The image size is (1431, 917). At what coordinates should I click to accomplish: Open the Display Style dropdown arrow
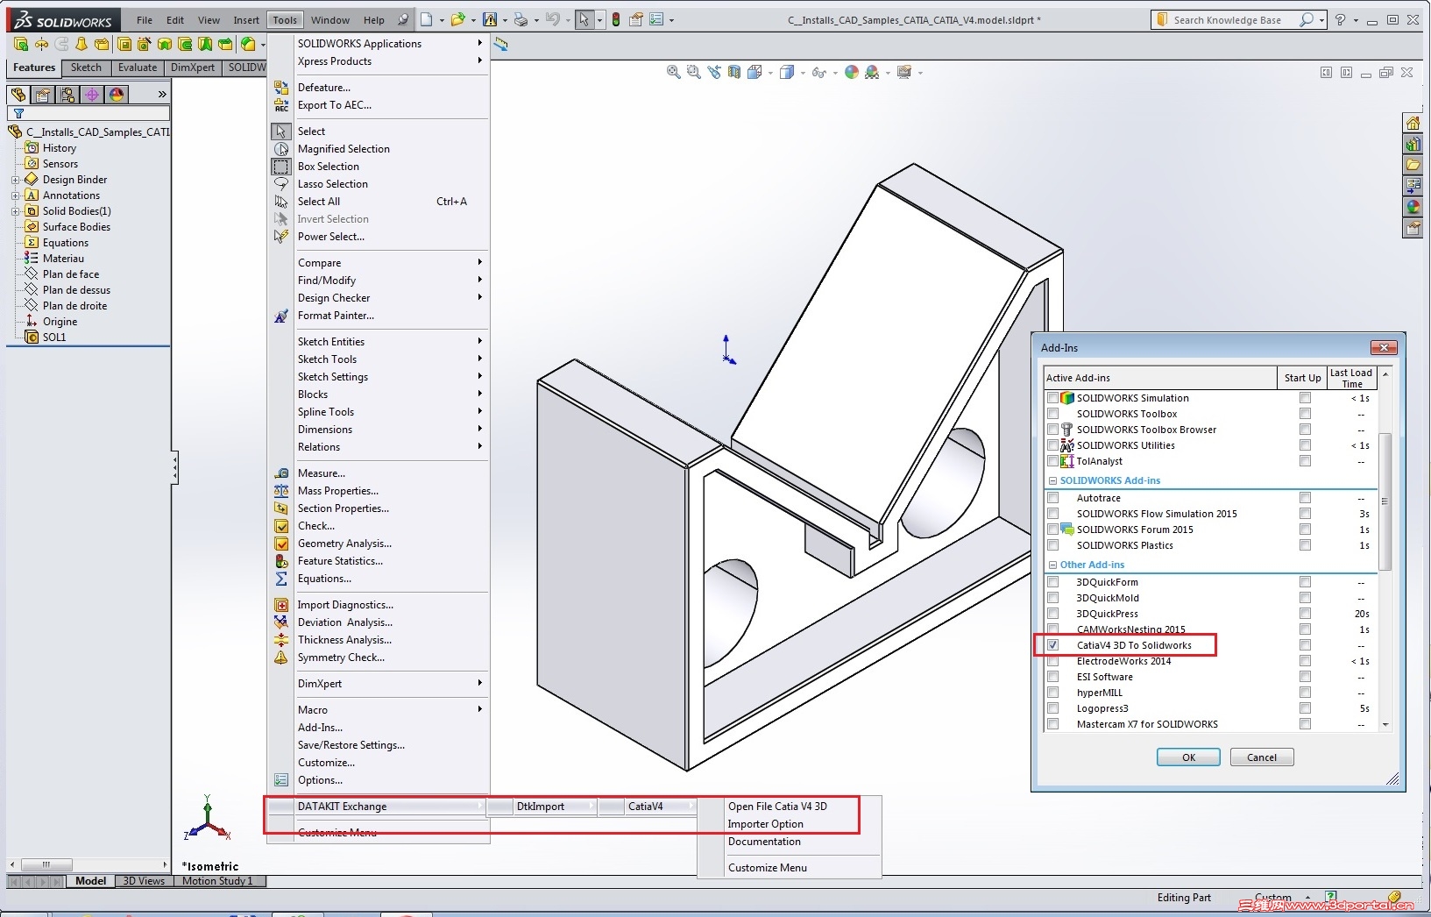[803, 73]
